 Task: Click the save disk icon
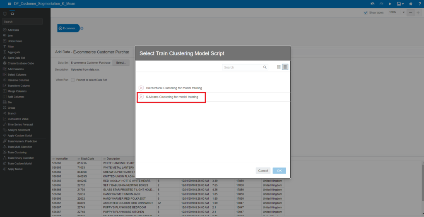[399, 4]
